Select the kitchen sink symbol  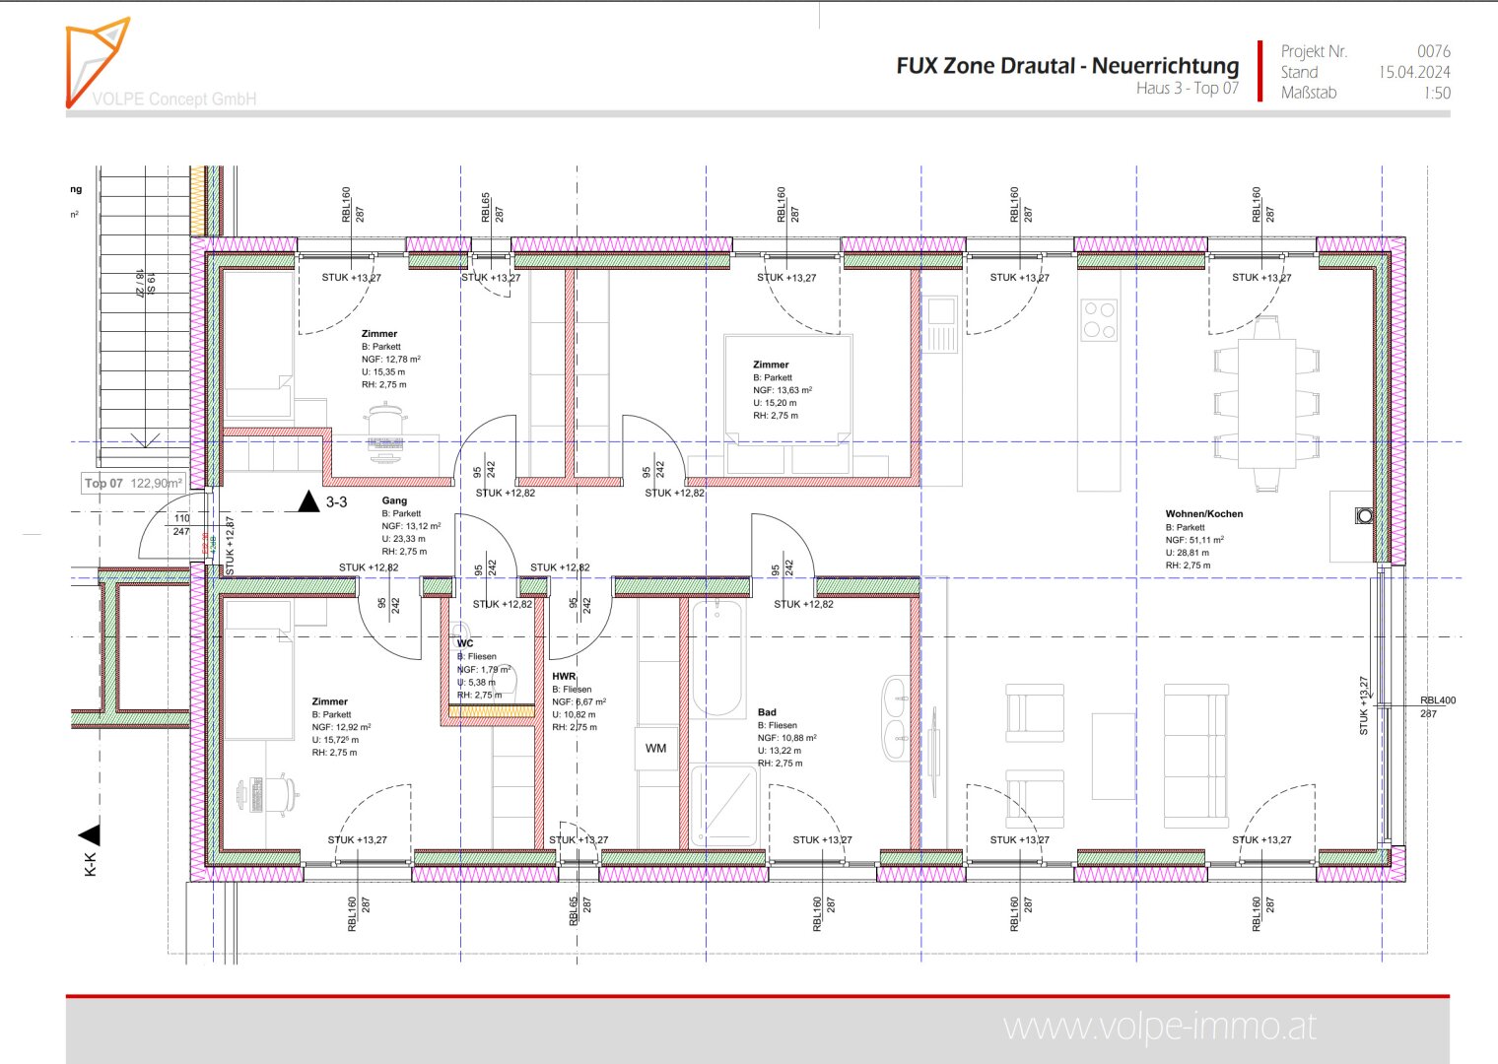(940, 324)
